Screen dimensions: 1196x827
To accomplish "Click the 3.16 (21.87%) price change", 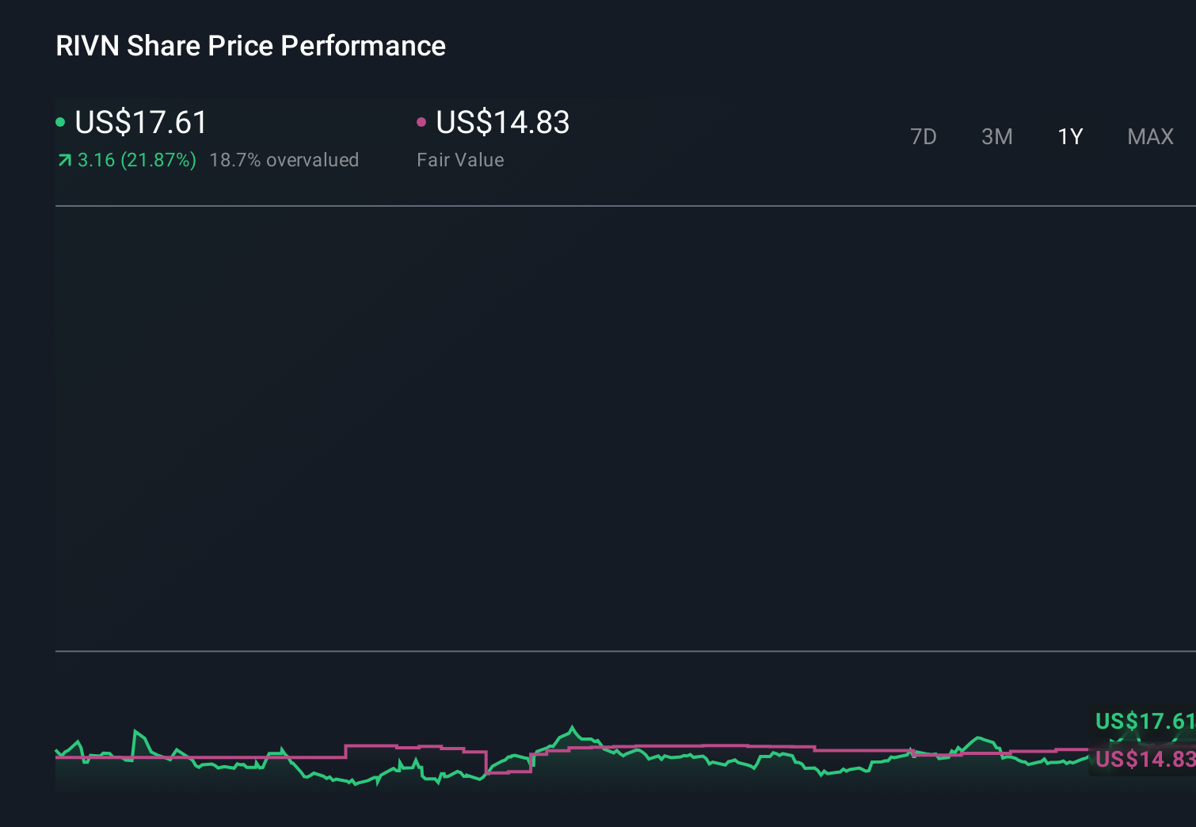I will 136,160.
